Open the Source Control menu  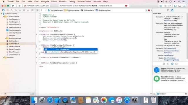84,1
